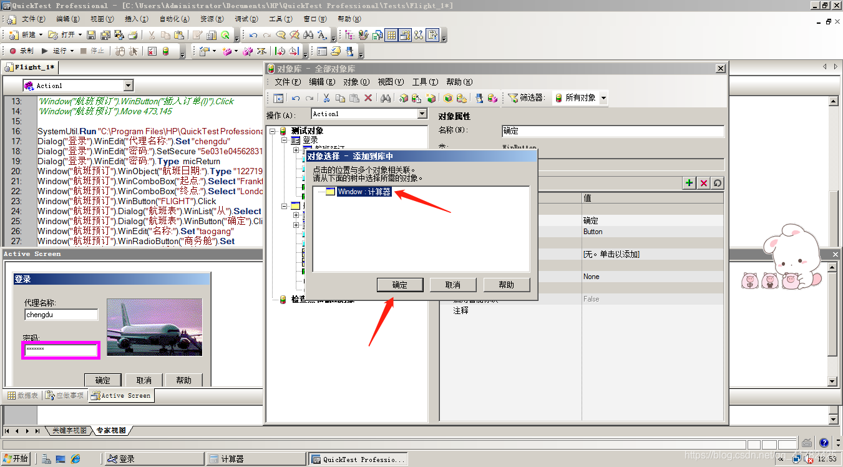Open the 运行 dropdown arrow
Screen dimensions: 843x467
[x=72, y=51]
